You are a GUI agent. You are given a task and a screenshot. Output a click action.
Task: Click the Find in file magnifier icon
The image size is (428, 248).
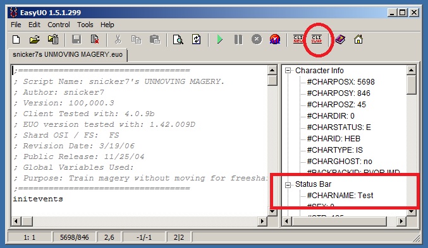coord(178,40)
